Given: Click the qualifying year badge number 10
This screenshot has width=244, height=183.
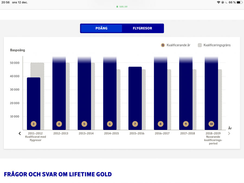Looking at the screenshot, I should pyautogui.click(x=211, y=124).
